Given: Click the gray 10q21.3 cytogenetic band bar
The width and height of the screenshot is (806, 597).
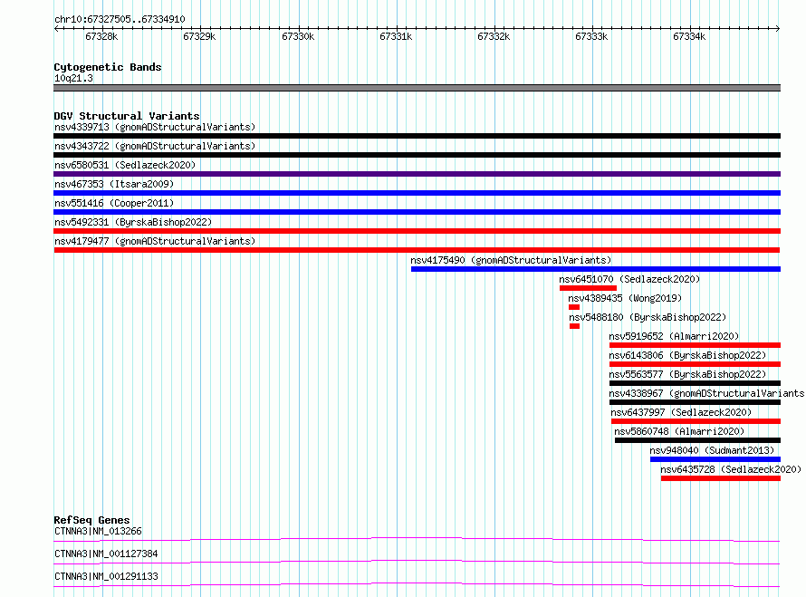Looking at the screenshot, I should [417, 88].
